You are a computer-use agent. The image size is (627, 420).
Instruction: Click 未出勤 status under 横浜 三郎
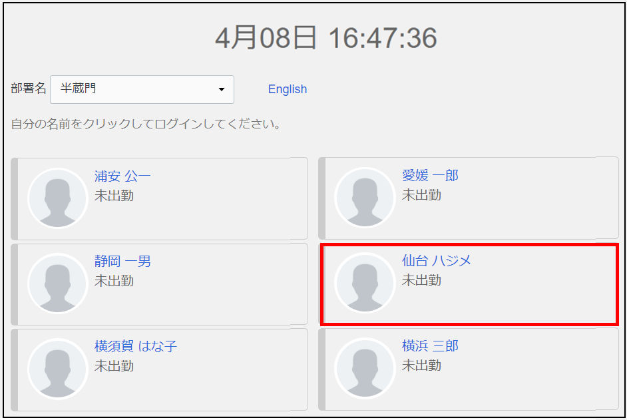(421, 365)
